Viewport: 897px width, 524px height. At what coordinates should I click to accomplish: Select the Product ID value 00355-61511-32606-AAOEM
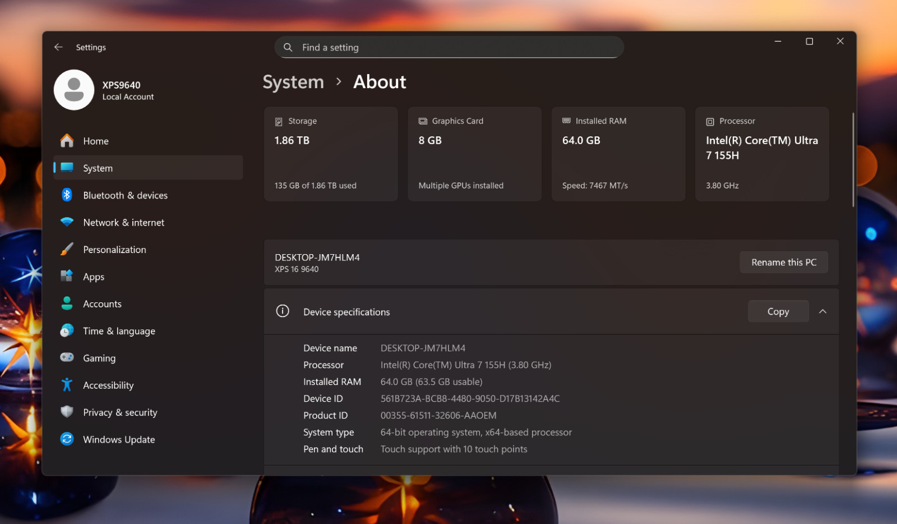(x=438, y=415)
